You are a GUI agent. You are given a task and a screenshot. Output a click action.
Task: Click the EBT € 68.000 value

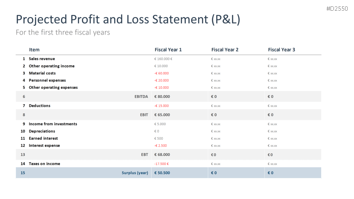pos(162,155)
